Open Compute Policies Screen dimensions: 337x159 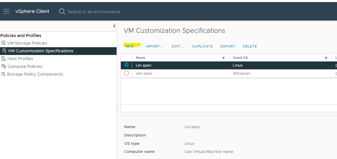point(25,66)
